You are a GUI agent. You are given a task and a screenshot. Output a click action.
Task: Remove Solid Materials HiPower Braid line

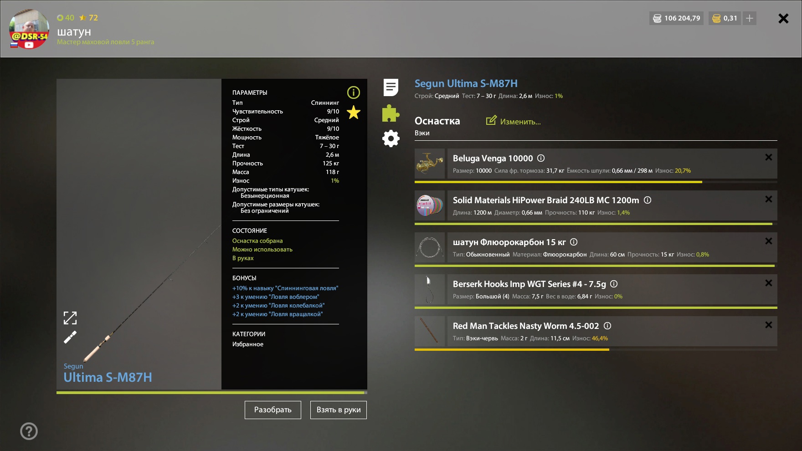[769, 199]
